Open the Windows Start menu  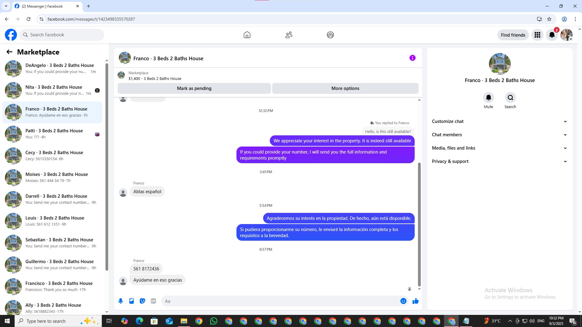click(x=7, y=321)
